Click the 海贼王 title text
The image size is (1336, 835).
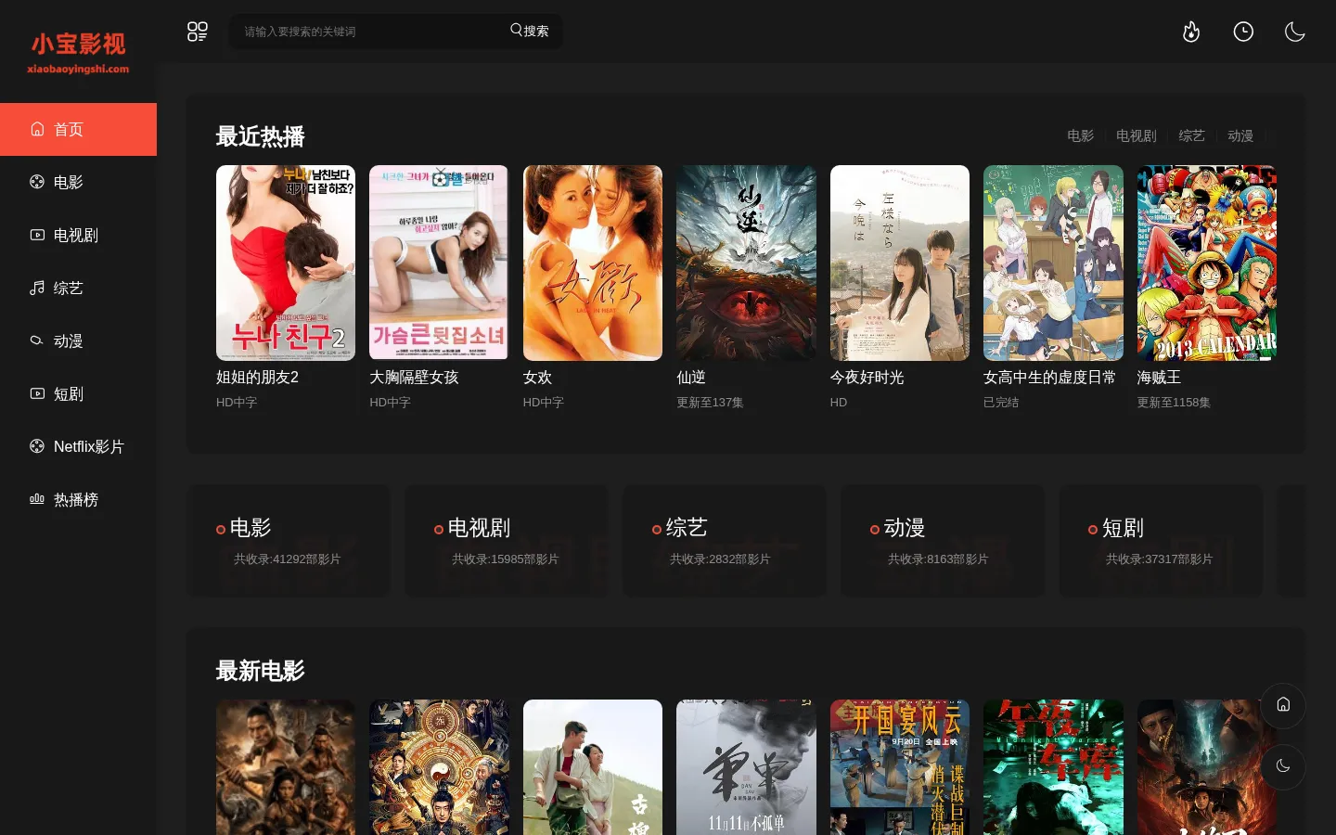(x=1160, y=378)
